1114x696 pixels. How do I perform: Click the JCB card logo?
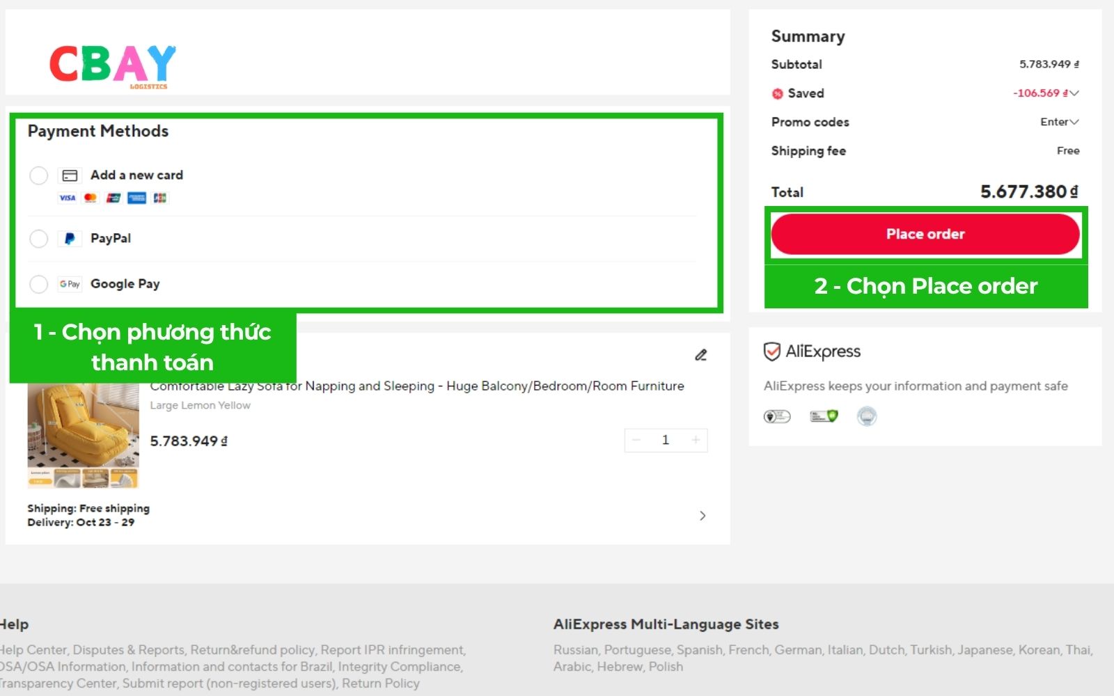160,198
